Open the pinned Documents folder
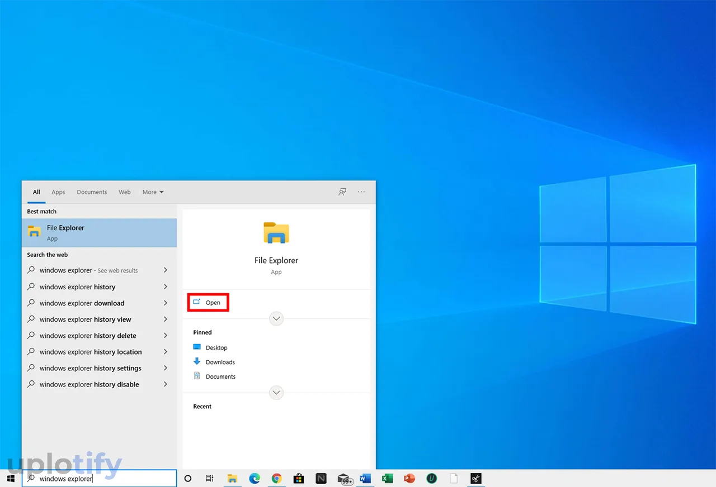 tap(215, 376)
